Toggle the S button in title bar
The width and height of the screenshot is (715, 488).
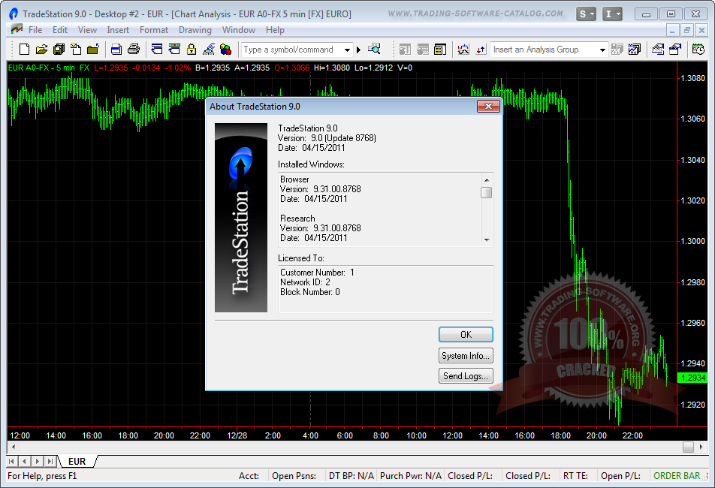tap(587, 14)
